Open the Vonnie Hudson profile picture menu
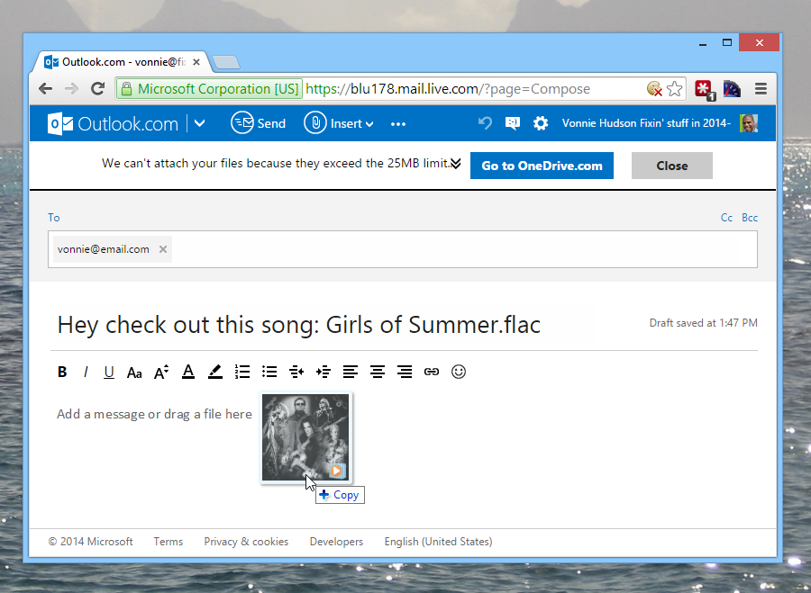Viewport: 811px width, 593px height. 749,123
